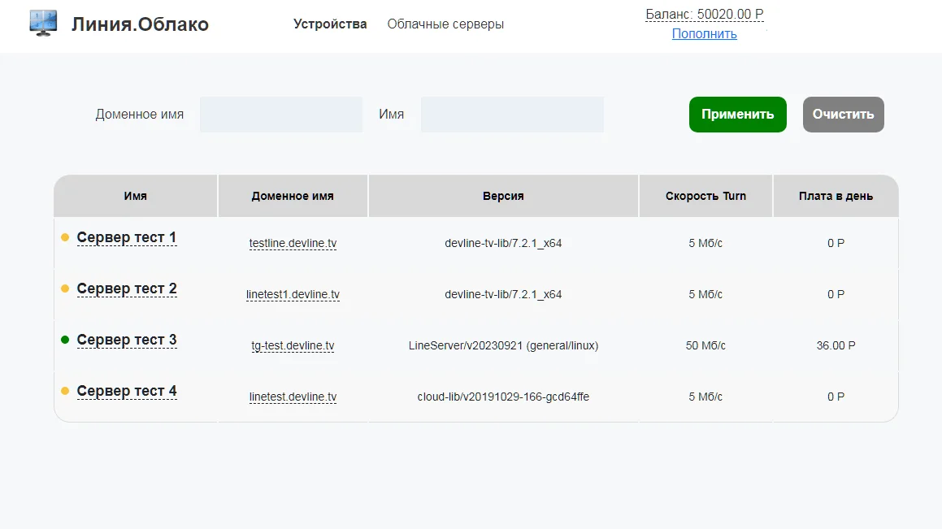Open Сервер тест 1 device link
The image size is (942, 529).
pos(127,238)
